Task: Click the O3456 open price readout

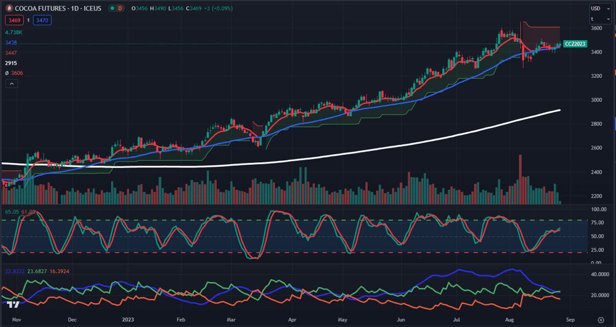Action: (140, 8)
